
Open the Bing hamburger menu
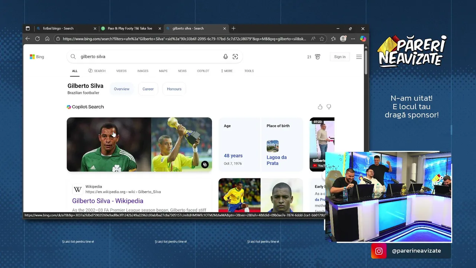coord(359,57)
